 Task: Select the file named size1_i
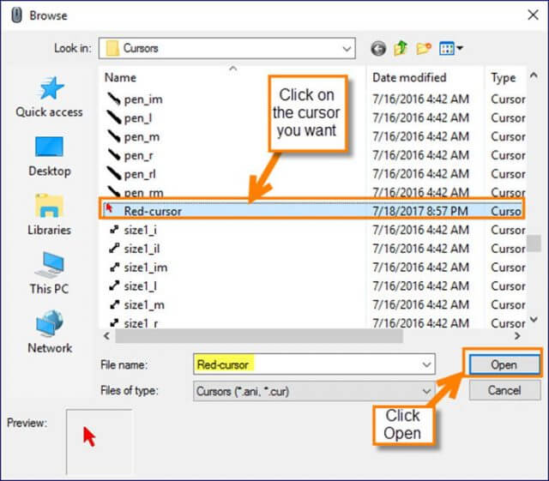coord(141,230)
